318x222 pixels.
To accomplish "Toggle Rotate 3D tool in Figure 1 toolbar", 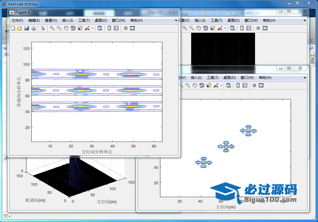I will (x=73, y=28).
